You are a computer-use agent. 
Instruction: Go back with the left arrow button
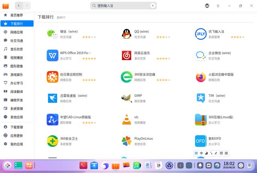tap(19, 6)
